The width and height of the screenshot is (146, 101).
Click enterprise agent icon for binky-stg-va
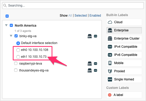(x=90, y=36)
